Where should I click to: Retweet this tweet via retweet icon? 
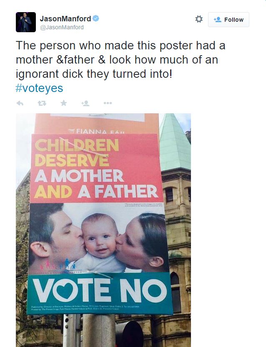[x=42, y=103]
